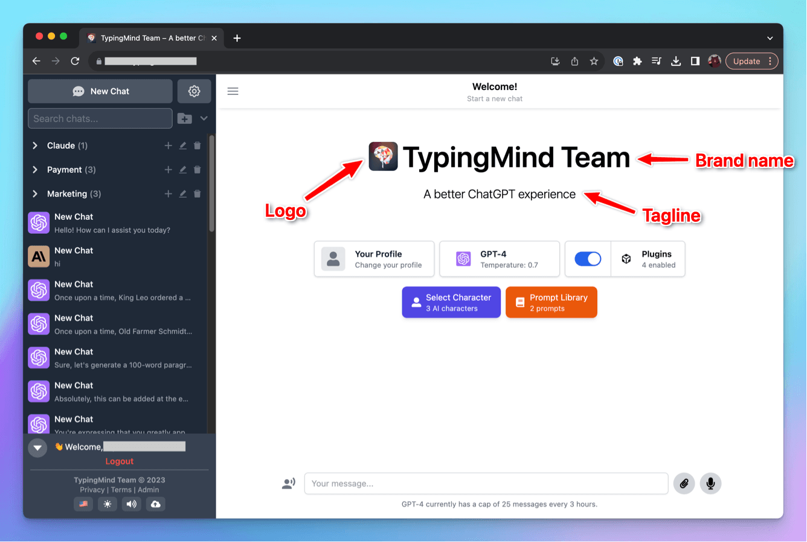
Task: Share this page from the address bar
Action: click(574, 61)
